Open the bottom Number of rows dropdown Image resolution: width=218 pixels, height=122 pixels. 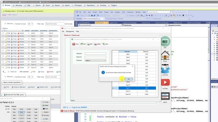click(x=30, y=77)
